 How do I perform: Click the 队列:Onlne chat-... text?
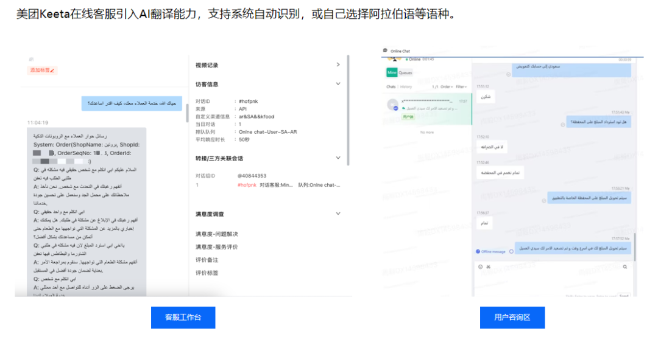pyautogui.click(x=319, y=185)
